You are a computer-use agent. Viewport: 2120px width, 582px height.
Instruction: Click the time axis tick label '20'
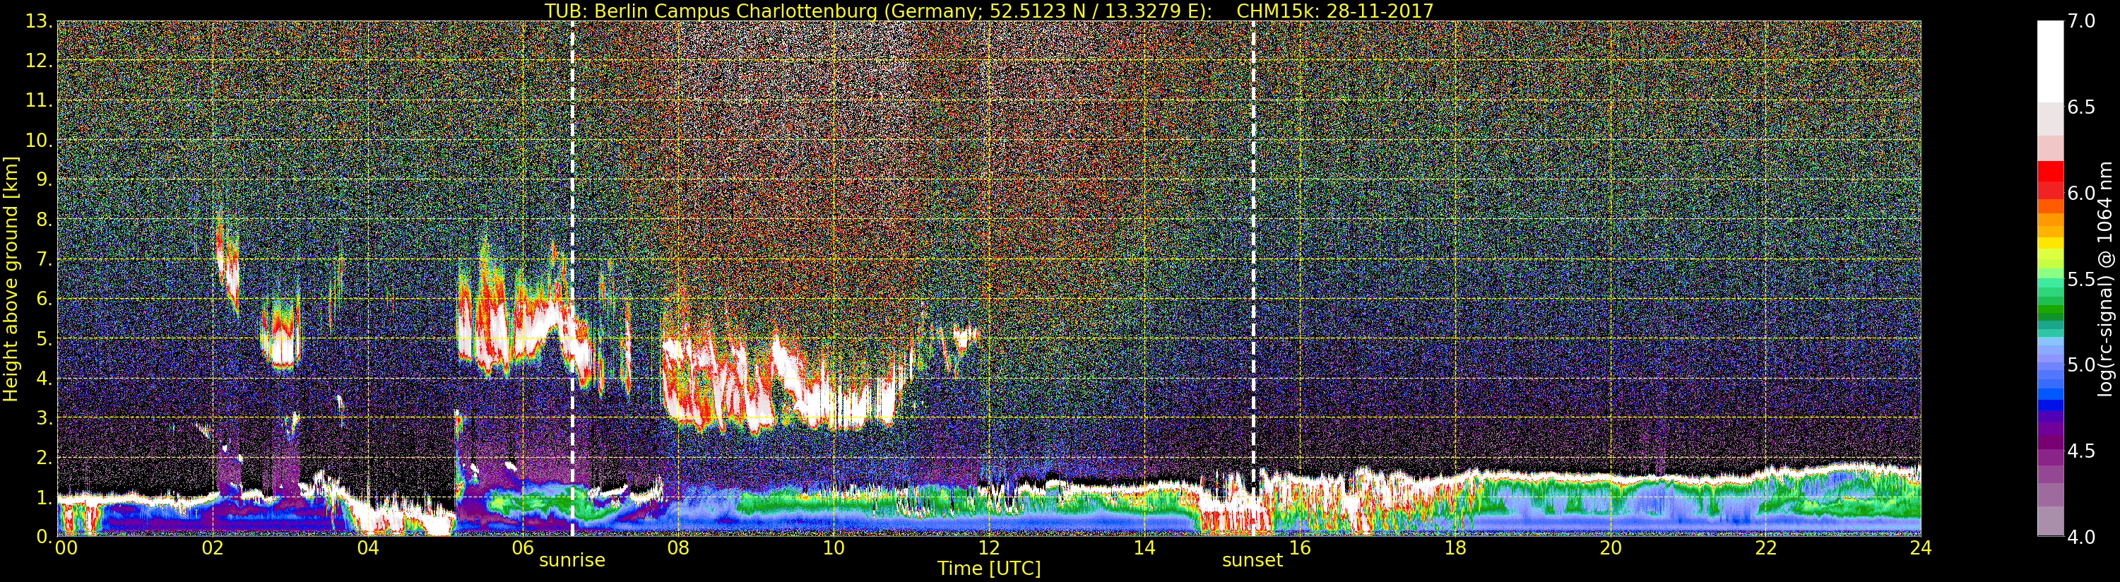pos(1611,548)
